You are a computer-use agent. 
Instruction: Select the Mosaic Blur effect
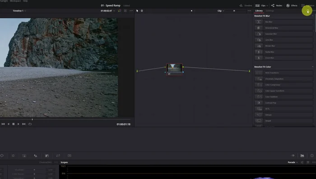(284, 46)
